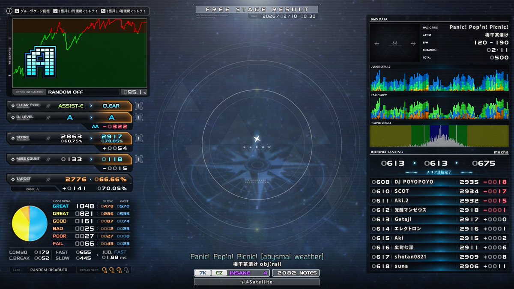514x289 pixels.
Task: Click the judge ratio pie chart
Action: pos(30,223)
